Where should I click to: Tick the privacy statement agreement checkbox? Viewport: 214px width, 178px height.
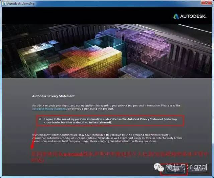pyautogui.click(x=40, y=119)
